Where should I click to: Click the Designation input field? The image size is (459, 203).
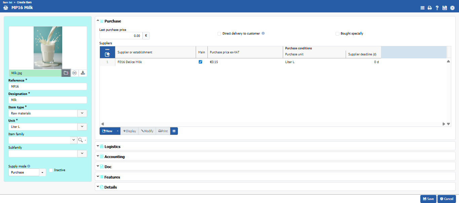(47, 100)
